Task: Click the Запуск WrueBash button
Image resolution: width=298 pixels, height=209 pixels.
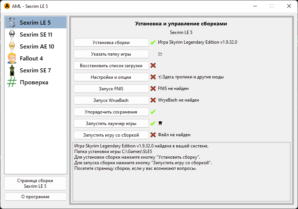Action: coord(111,100)
